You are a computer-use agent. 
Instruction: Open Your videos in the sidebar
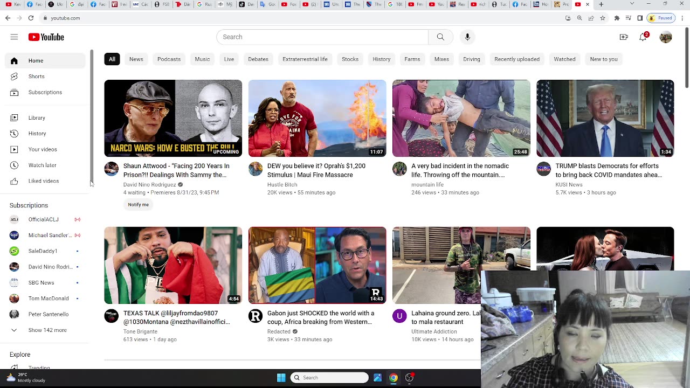(x=45, y=149)
